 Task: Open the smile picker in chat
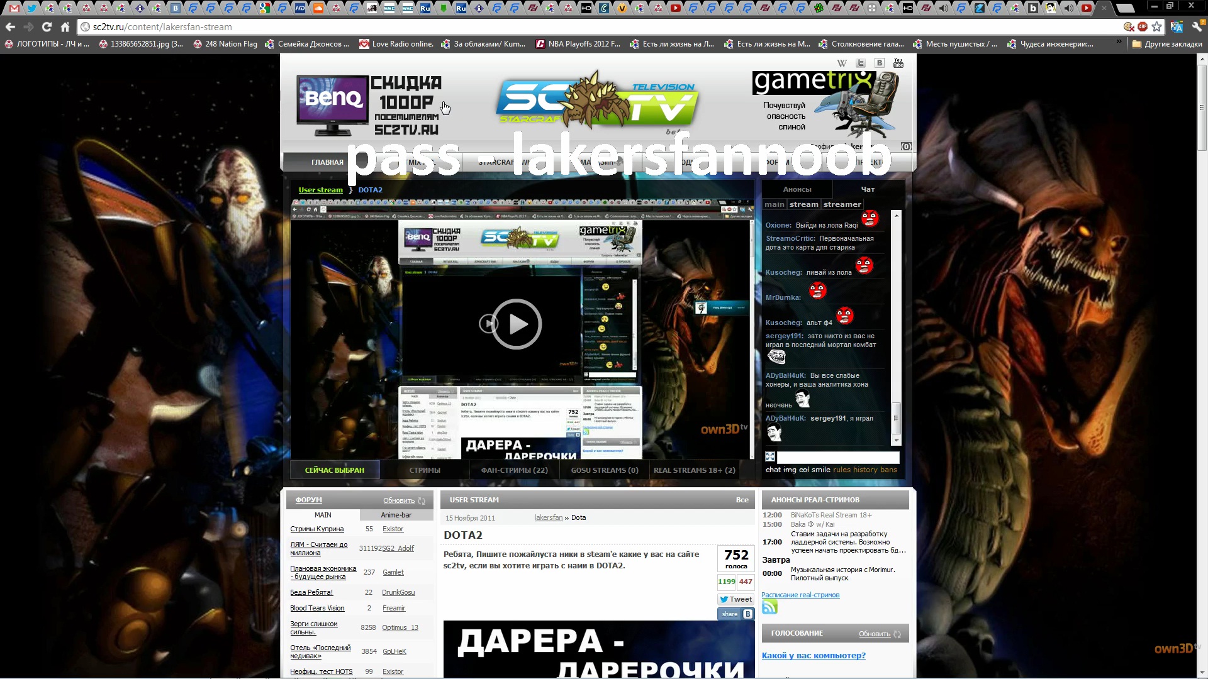click(820, 470)
